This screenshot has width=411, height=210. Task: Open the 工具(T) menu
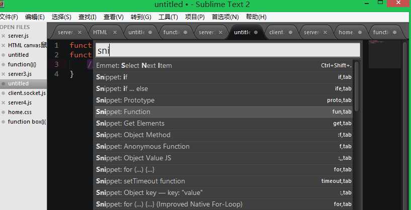[x=168, y=17]
